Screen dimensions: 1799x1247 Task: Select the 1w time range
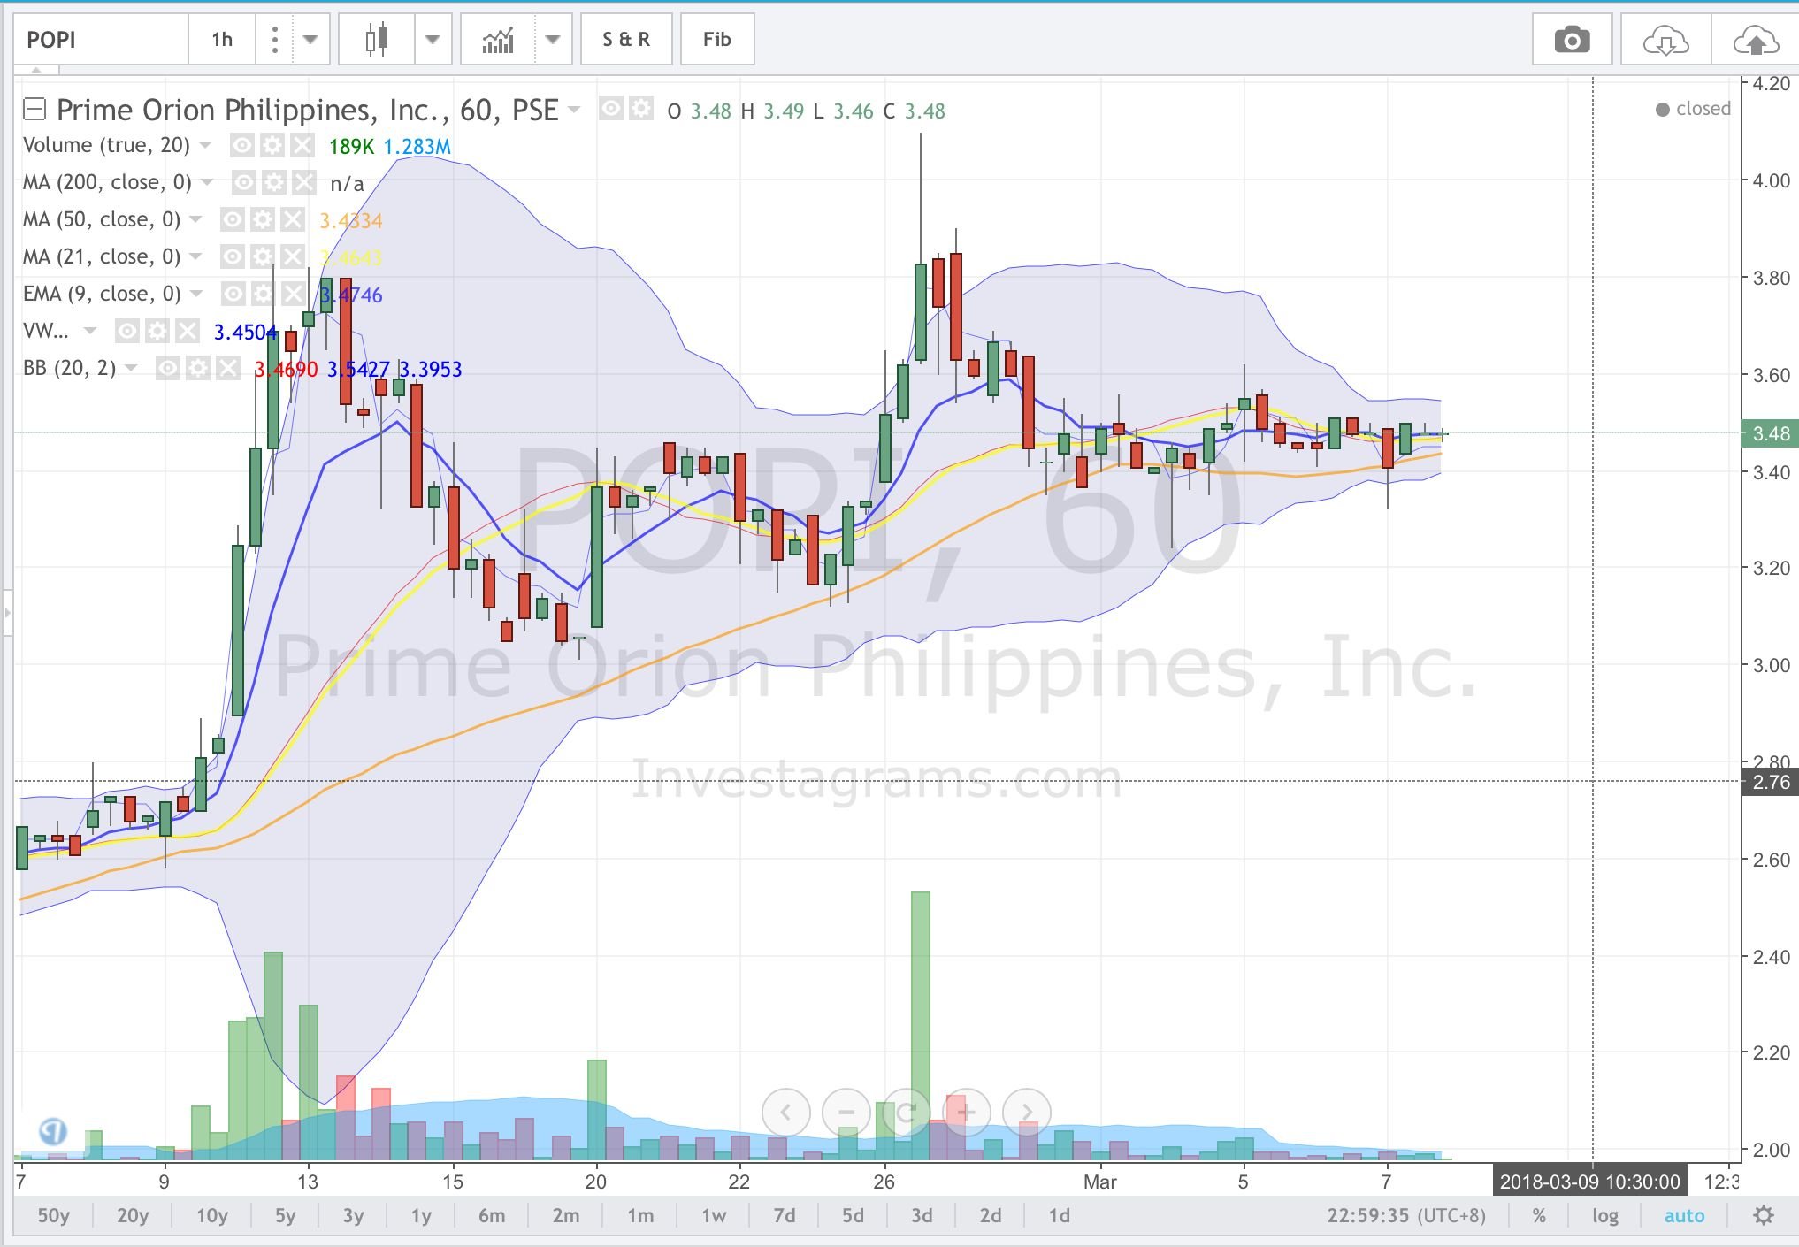714,1216
